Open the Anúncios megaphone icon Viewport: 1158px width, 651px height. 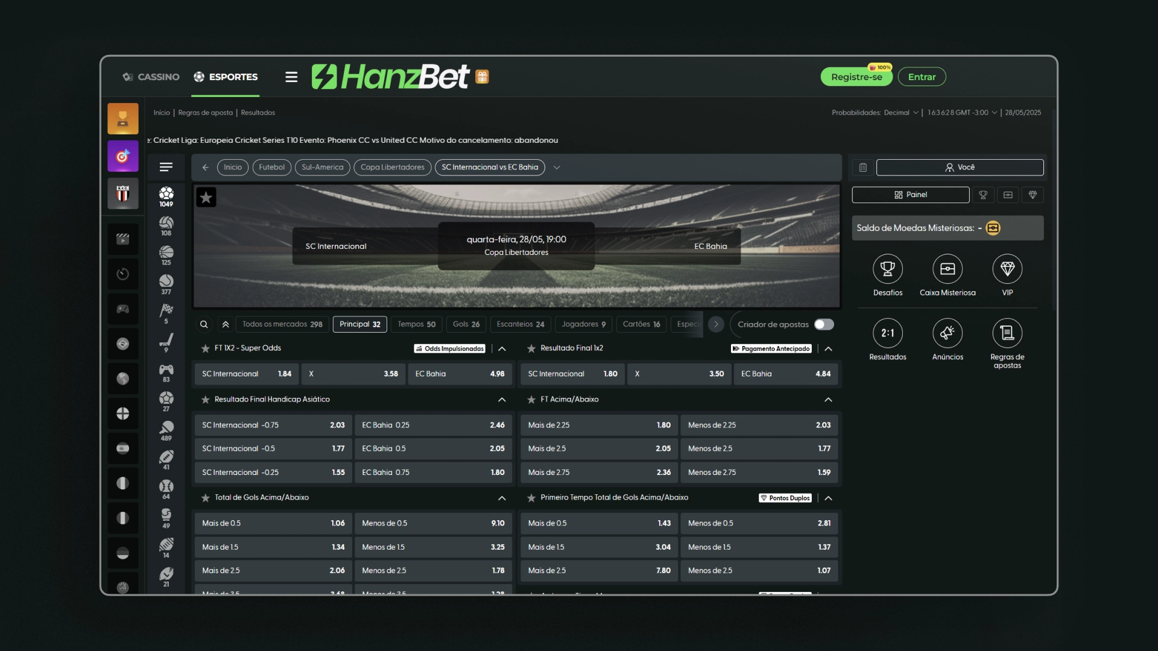948,333
